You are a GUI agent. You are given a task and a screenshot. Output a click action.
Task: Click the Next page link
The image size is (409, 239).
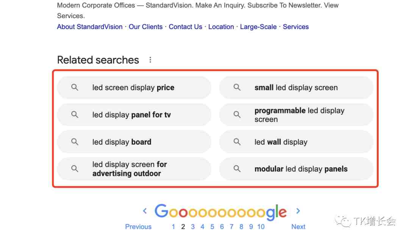tap(298, 227)
